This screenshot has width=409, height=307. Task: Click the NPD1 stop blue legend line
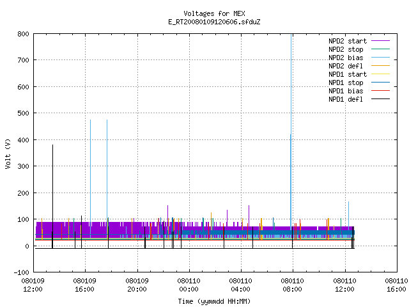[380, 83]
